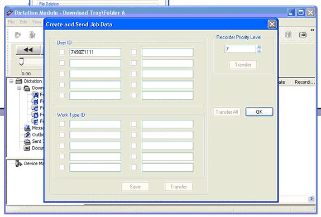Tick the first Work Type ID checkbox
The image size is (321, 217).
[62, 124]
